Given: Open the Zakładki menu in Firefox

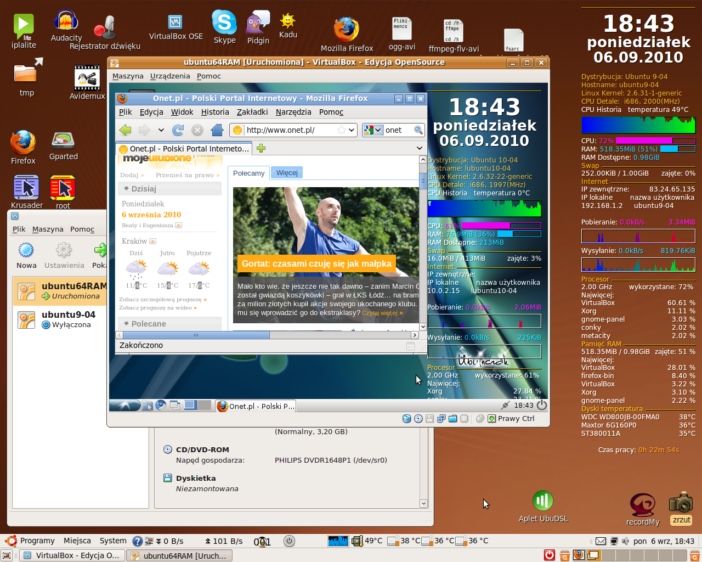Looking at the screenshot, I should click(252, 112).
